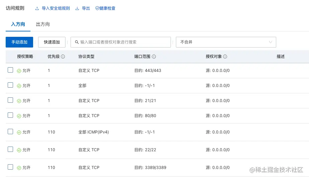Viewport: 309px width, 179px height.
Task: Check the box for the 3389/3389 rule
Action: [x=10, y=167]
